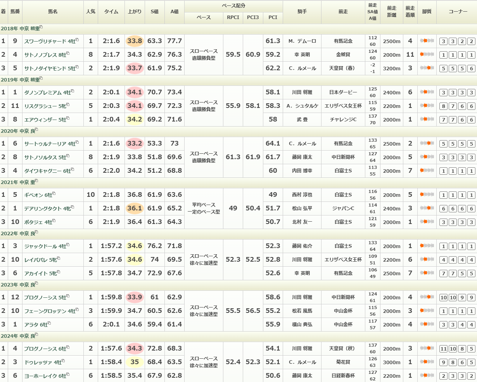Click the orange-highlighted 33.8 上がり cell

pos(135,41)
